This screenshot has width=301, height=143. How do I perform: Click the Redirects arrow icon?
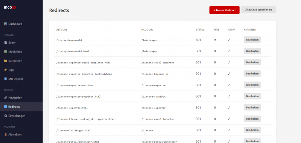pos(6,107)
